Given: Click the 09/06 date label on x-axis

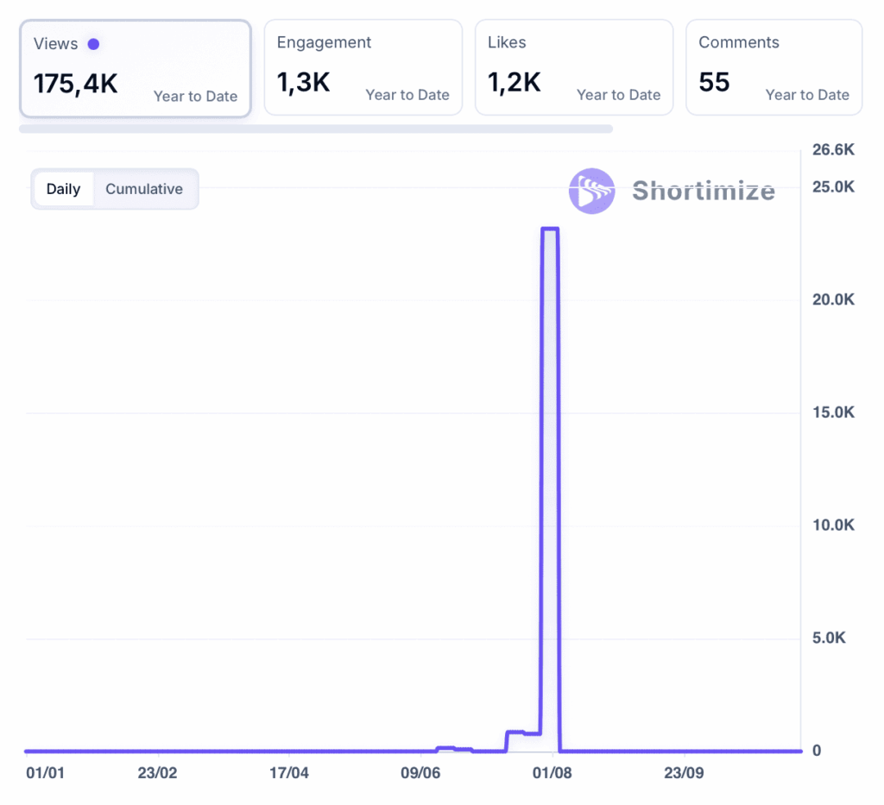Looking at the screenshot, I should tap(420, 772).
